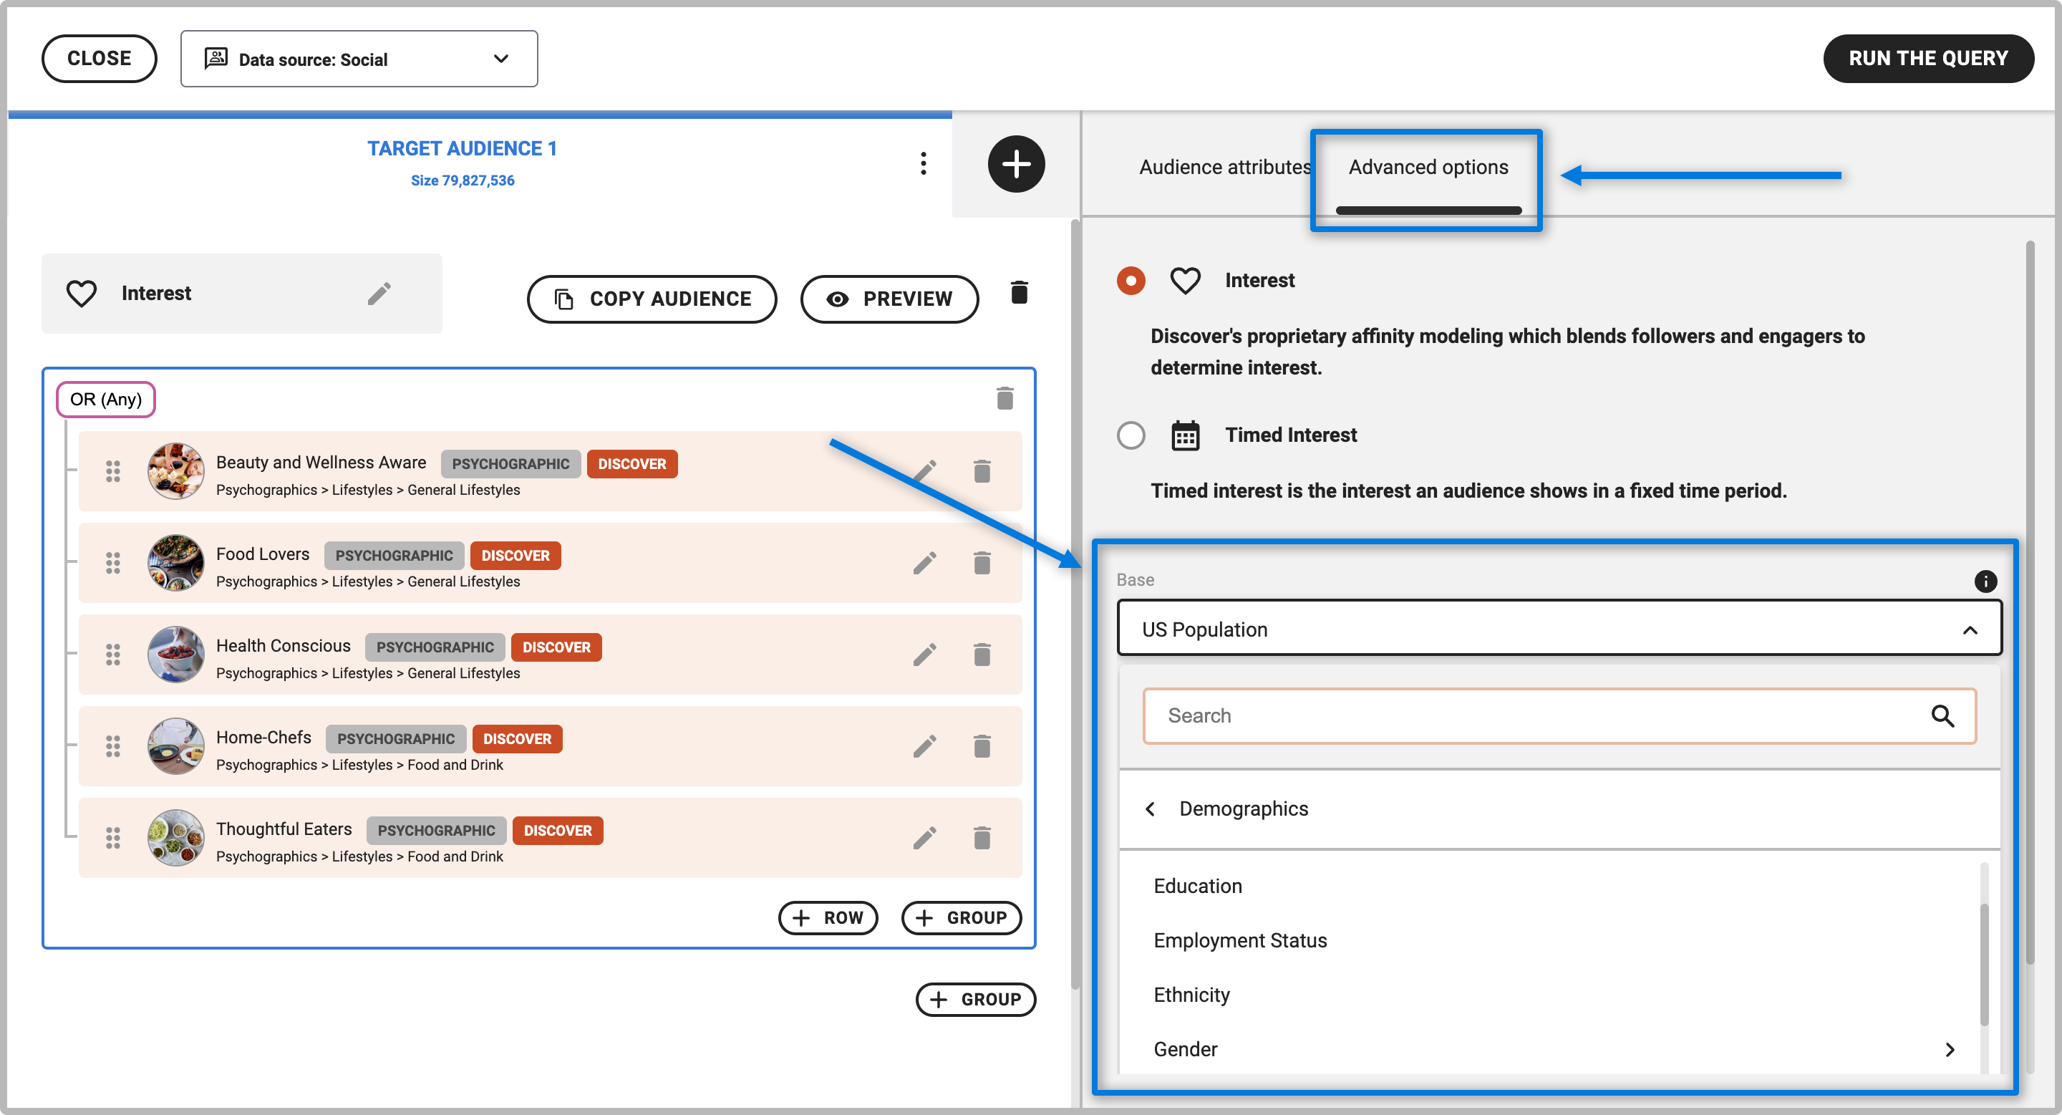The height and width of the screenshot is (1115, 2062).
Task: Select the Interest radio button
Action: [1131, 280]
